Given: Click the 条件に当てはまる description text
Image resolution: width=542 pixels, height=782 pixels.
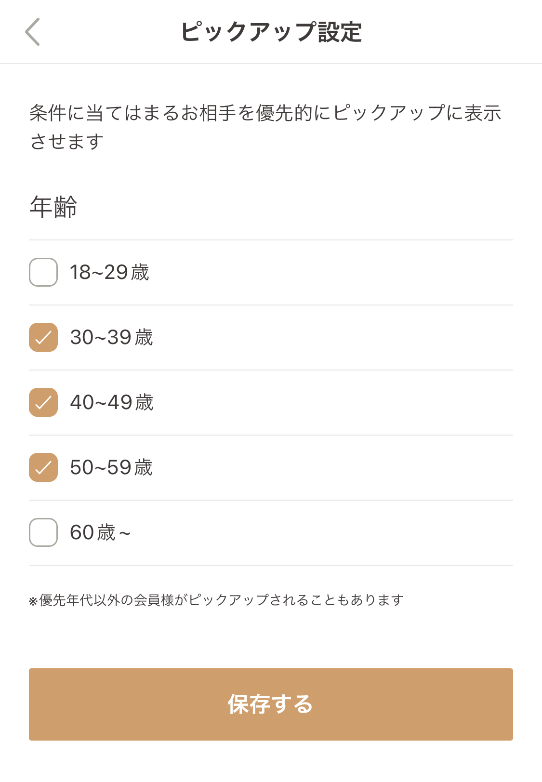Looking at the screenshot, I should tap(265, 113).
